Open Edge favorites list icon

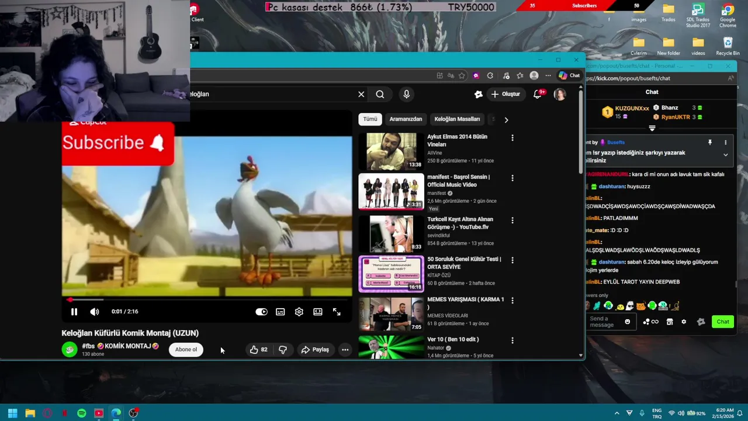[520, 75]
